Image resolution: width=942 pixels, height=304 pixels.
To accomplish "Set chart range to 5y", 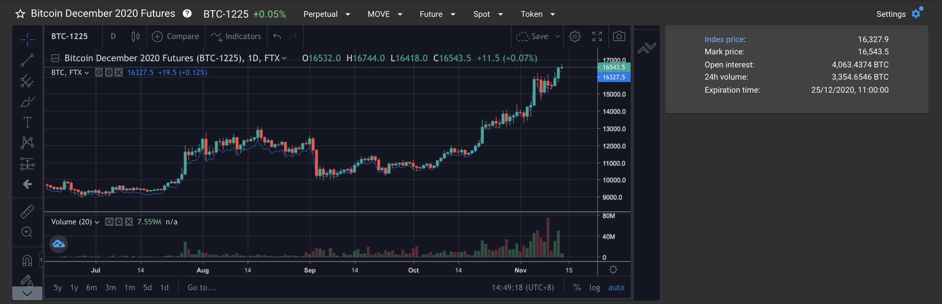I will coord(58,288).
